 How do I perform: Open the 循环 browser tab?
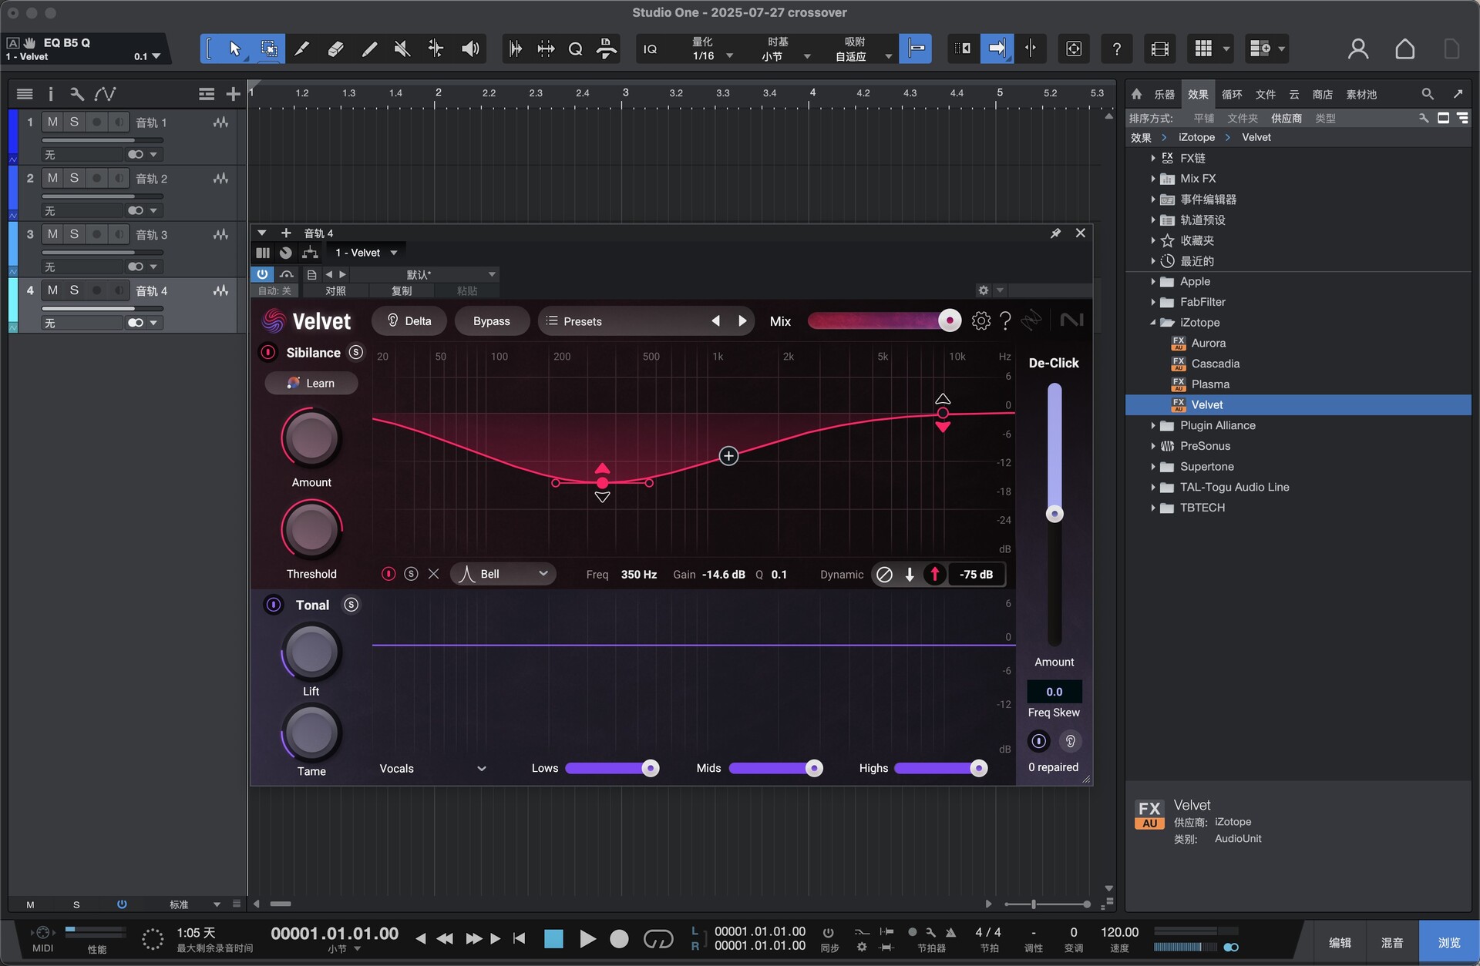1231,95
